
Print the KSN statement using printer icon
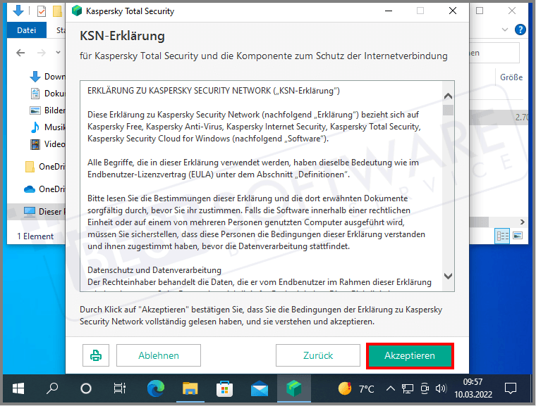[96, 355]
